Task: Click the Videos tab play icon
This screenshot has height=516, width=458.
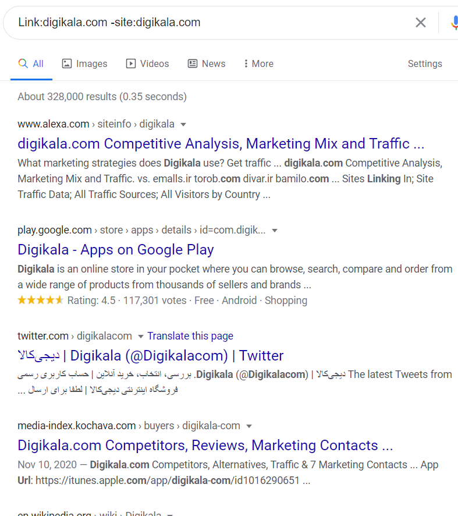Action: (131, 63)
